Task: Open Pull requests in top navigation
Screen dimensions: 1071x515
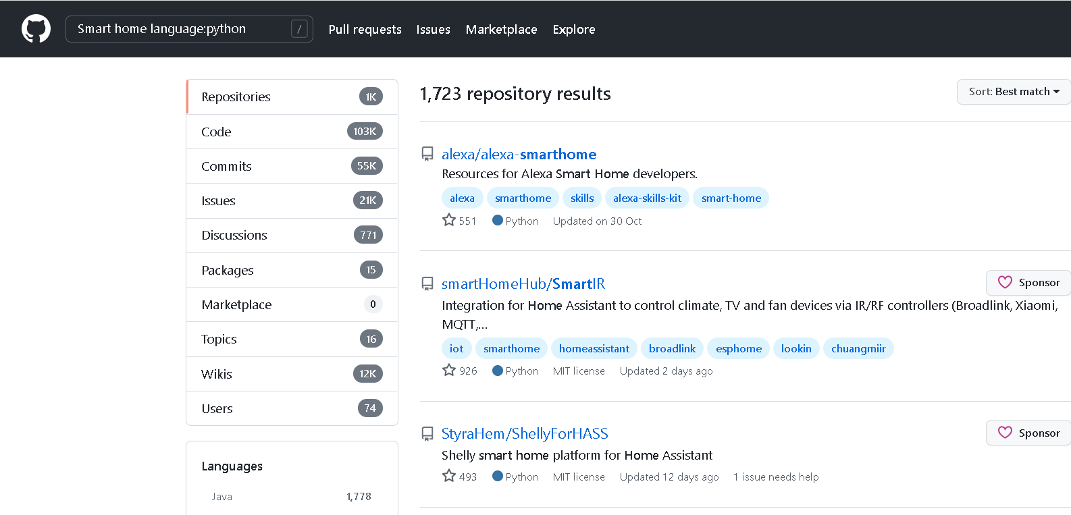Action: pyautogui.click(x=365, y=29)
